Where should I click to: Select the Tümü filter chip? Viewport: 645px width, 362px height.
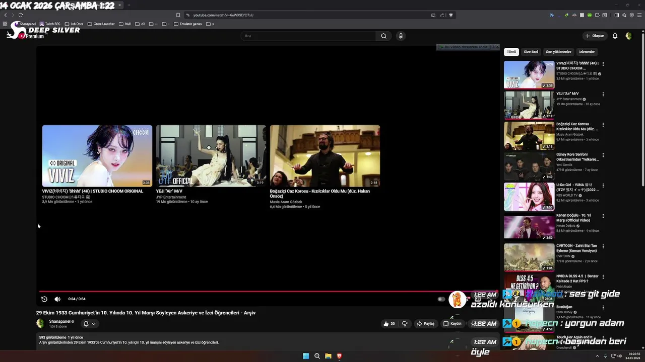click(x=511, y=52)
